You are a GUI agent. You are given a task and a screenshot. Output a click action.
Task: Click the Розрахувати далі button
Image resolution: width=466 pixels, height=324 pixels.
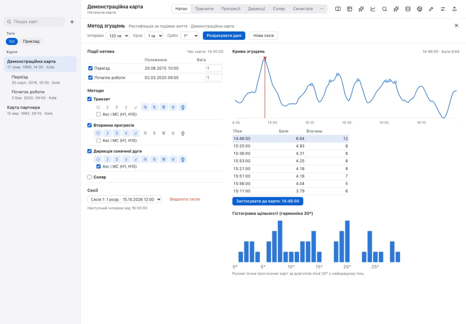[x=224, y=35]
